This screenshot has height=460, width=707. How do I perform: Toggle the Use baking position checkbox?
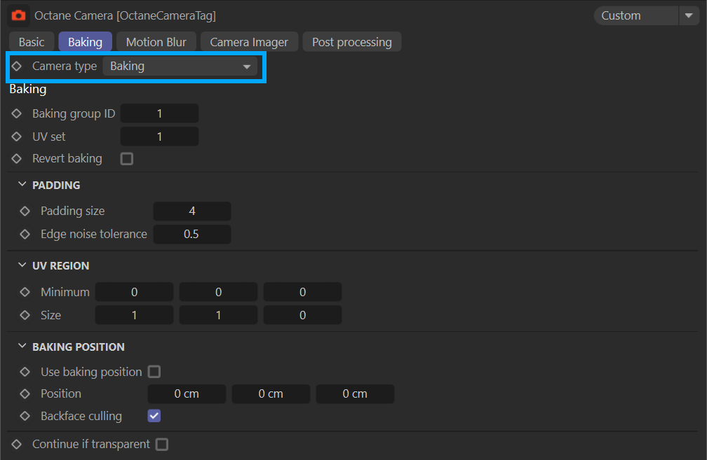154,372
